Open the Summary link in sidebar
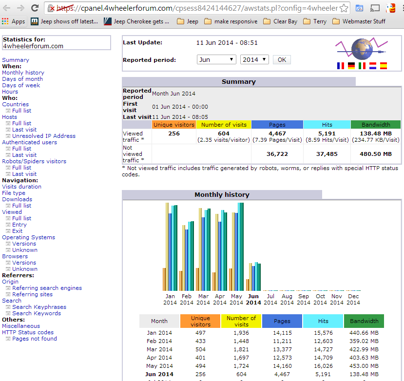 click(16, 60)
